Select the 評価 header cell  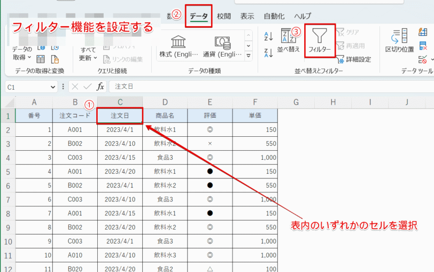click(210, 115)
